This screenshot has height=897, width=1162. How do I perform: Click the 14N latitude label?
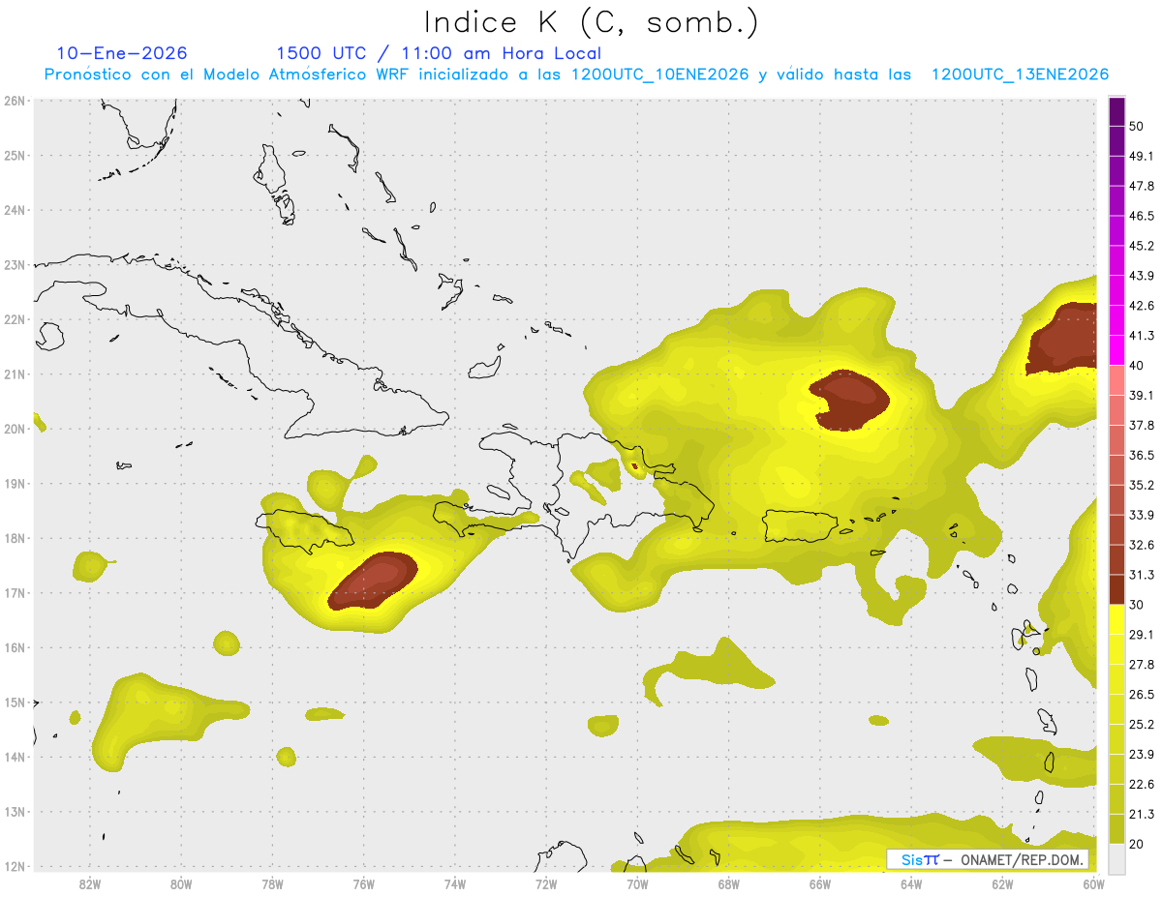15,757
